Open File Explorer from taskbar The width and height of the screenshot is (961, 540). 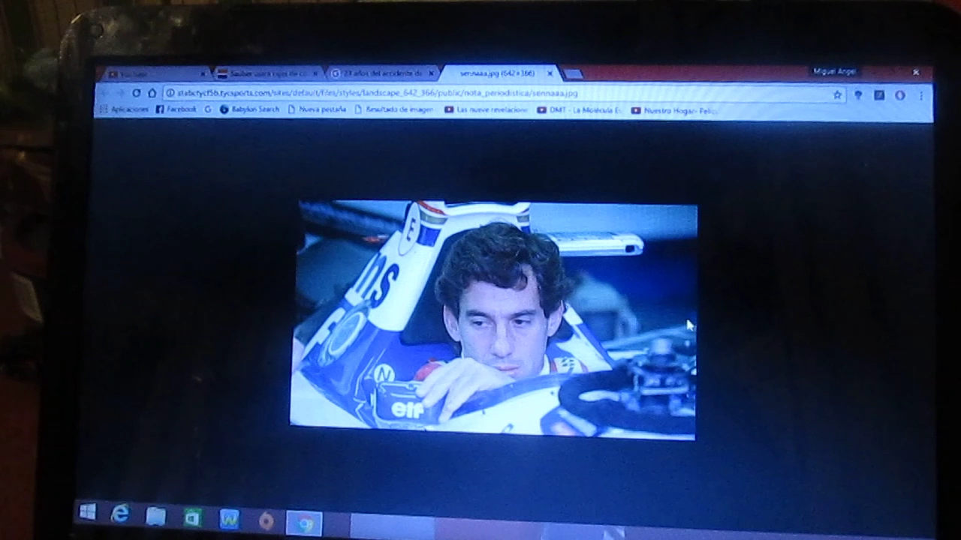point(155,516)
